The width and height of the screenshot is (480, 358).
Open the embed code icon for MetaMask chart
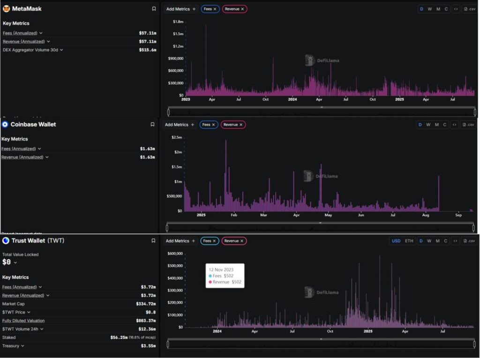455,8
